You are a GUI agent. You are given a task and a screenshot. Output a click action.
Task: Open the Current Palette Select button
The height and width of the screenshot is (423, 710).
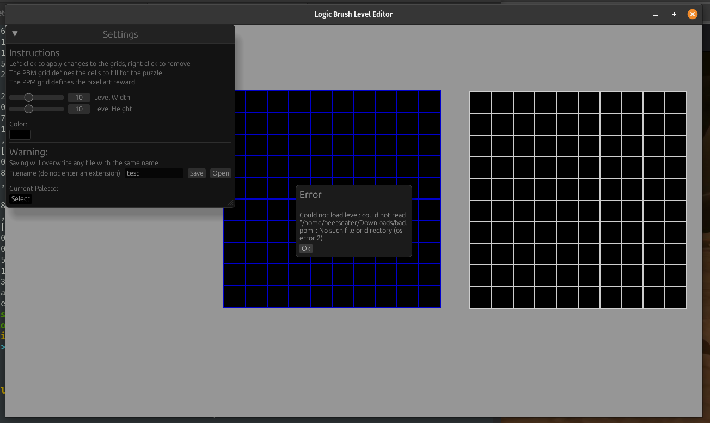(21, 199)
